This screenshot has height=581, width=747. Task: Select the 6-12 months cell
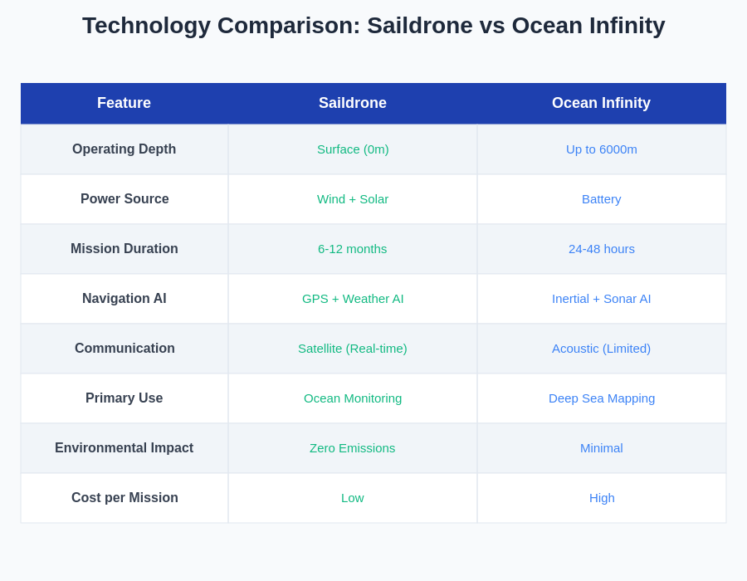[x=353, y=249]
